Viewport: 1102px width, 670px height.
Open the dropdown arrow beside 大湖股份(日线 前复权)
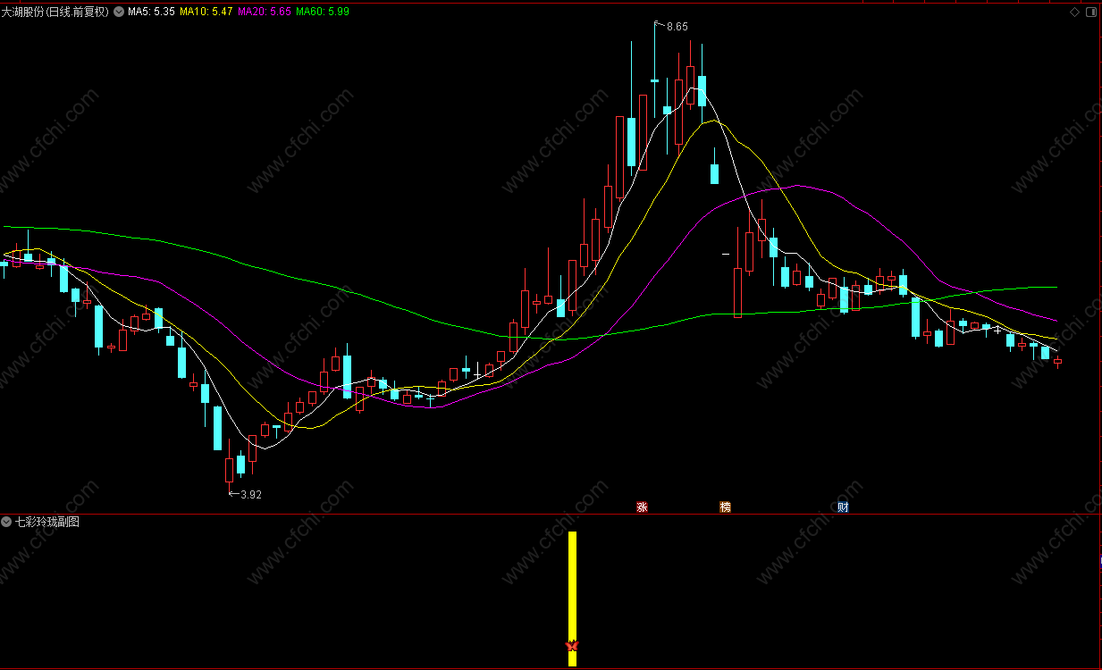(119, 13)
